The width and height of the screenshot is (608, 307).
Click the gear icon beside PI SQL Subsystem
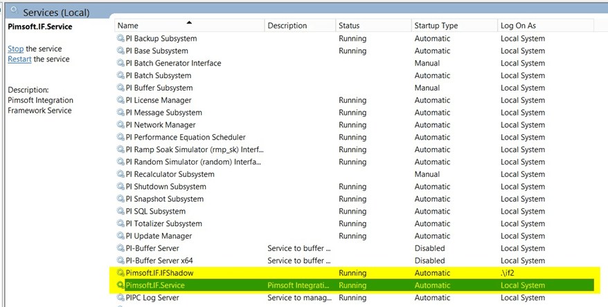point(120,212)
